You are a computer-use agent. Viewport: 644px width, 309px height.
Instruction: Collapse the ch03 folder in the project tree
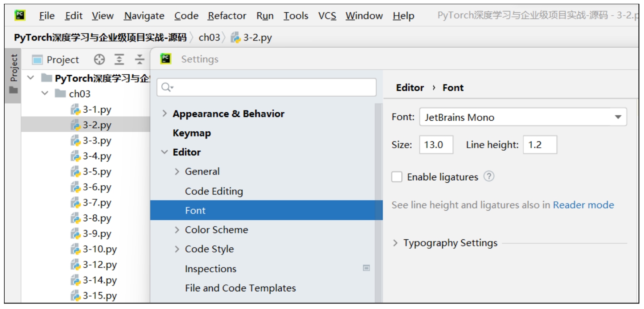[x=45, y=93]
